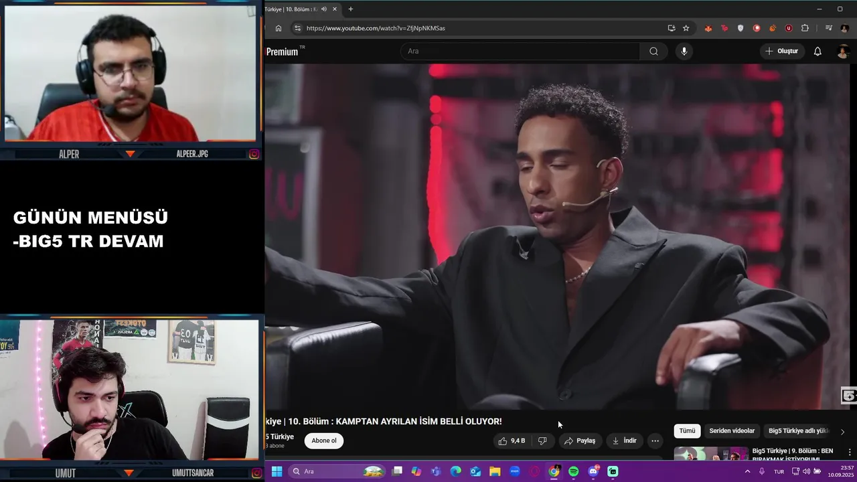Close the Big5 Türkiye browser tab

point(335,9)
